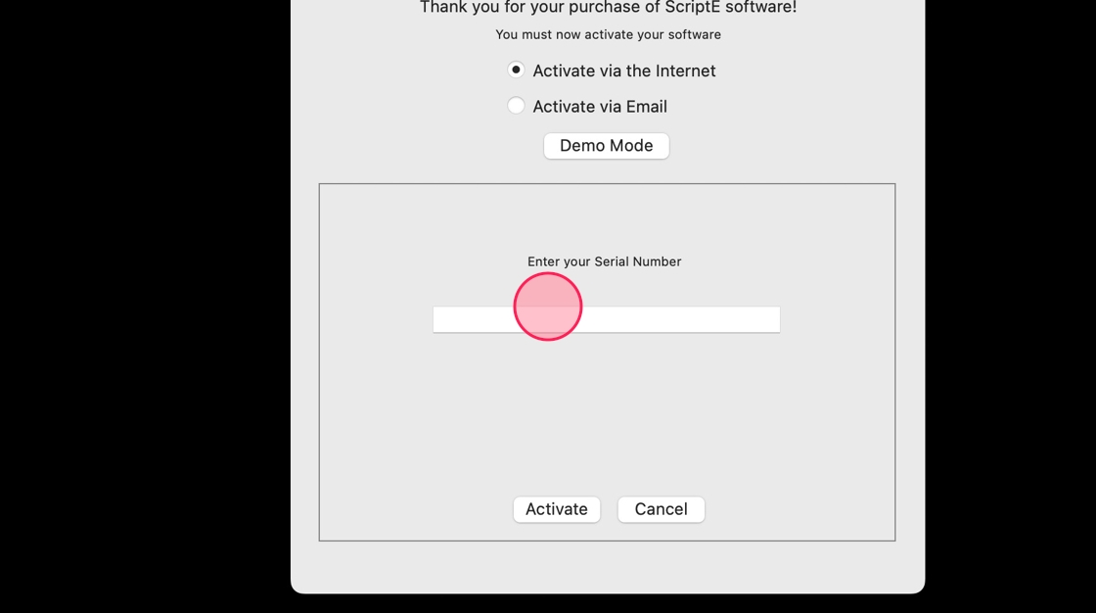
Task: Start ScriptE in Demo Mode
Action: coord(606,146)
